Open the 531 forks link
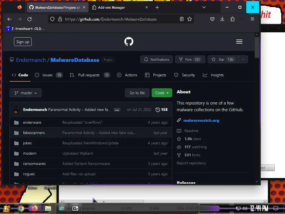 [192, 155]
